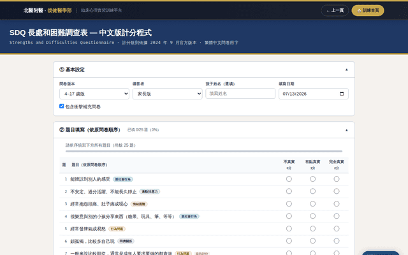Mark 有點真實 for question 3 經常抱怨頭痛
The height and width of the screenshot is (255, 408).
pyautogui.click(x=313, y=204)
